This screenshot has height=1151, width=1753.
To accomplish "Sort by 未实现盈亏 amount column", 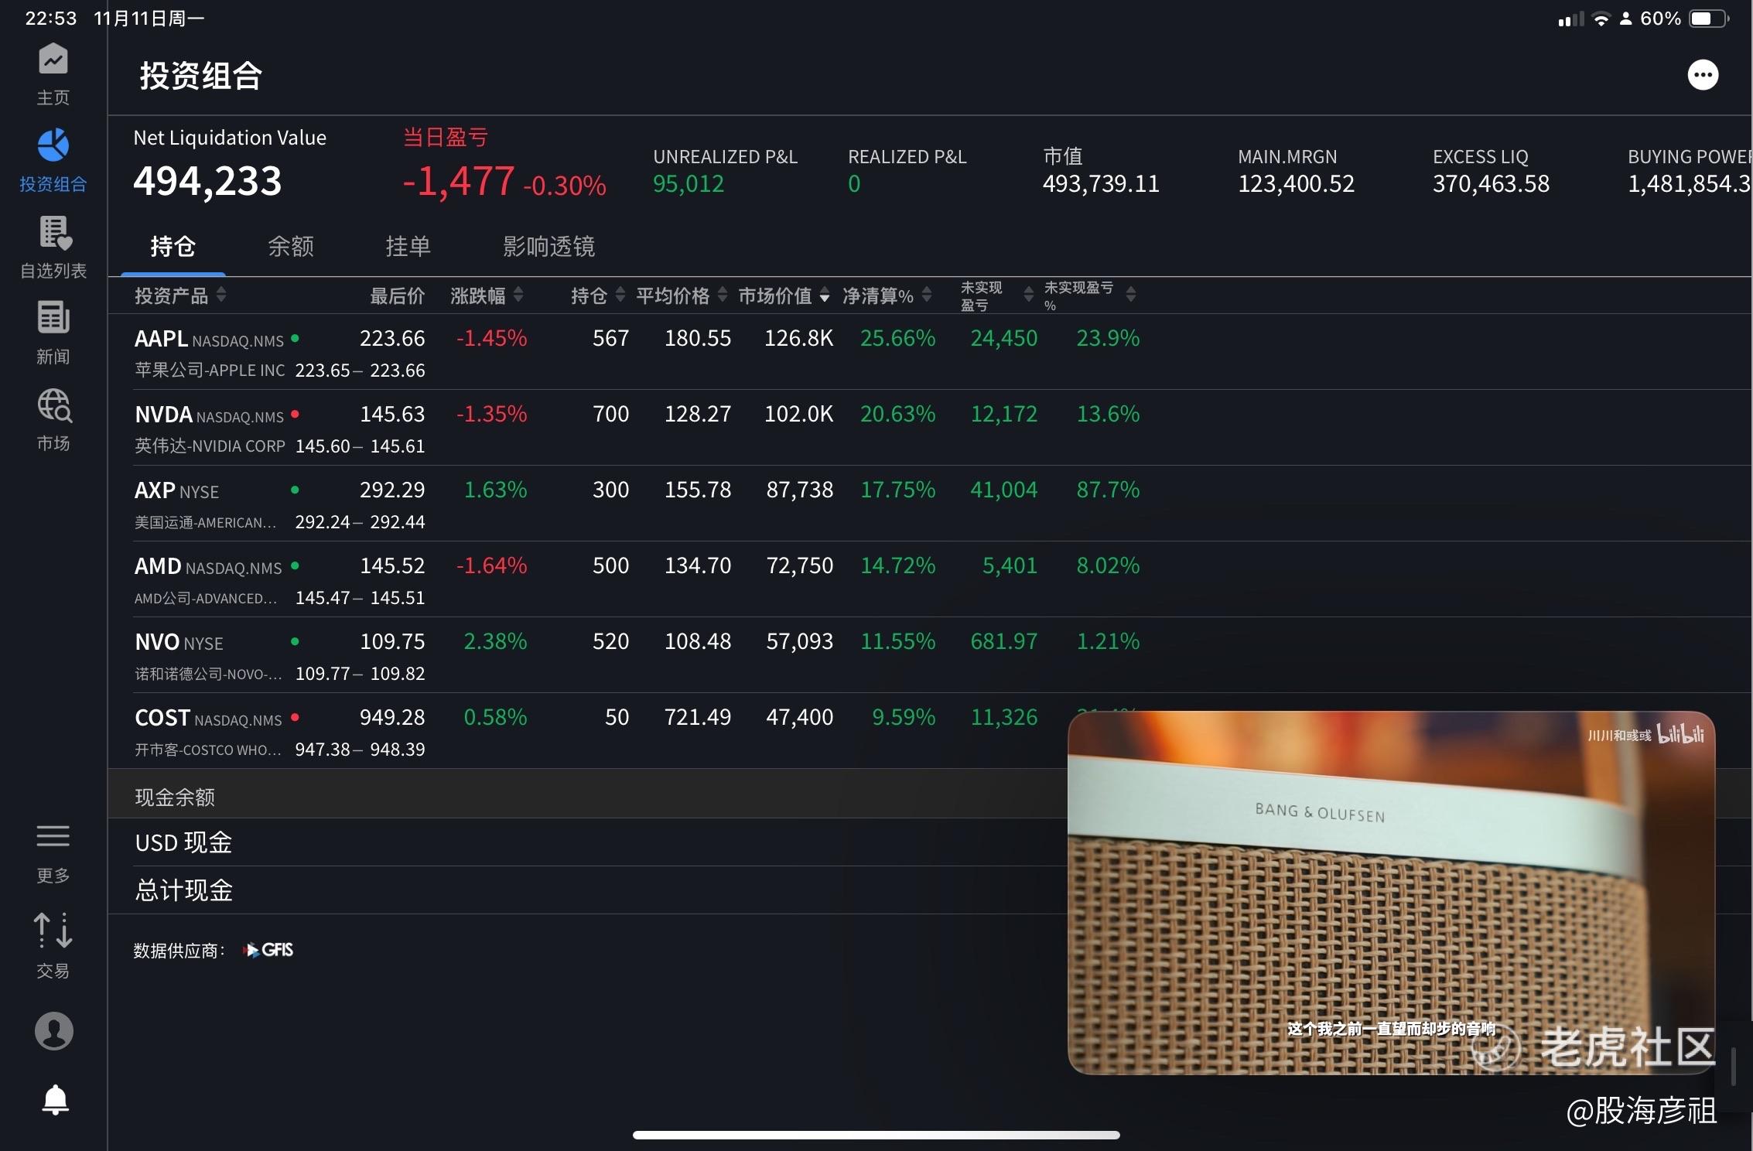I will [x=996, y=295].
